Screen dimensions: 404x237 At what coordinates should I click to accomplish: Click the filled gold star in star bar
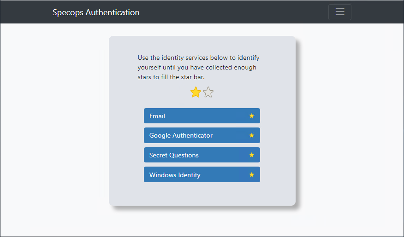coord(196,92)
